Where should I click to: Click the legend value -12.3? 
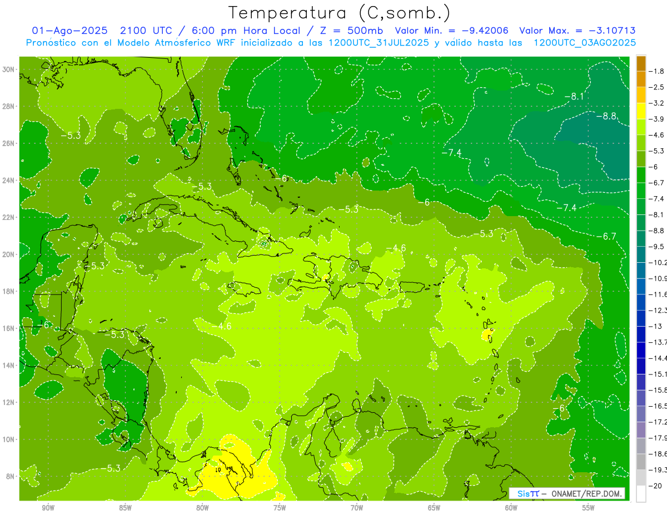(658, 310)
